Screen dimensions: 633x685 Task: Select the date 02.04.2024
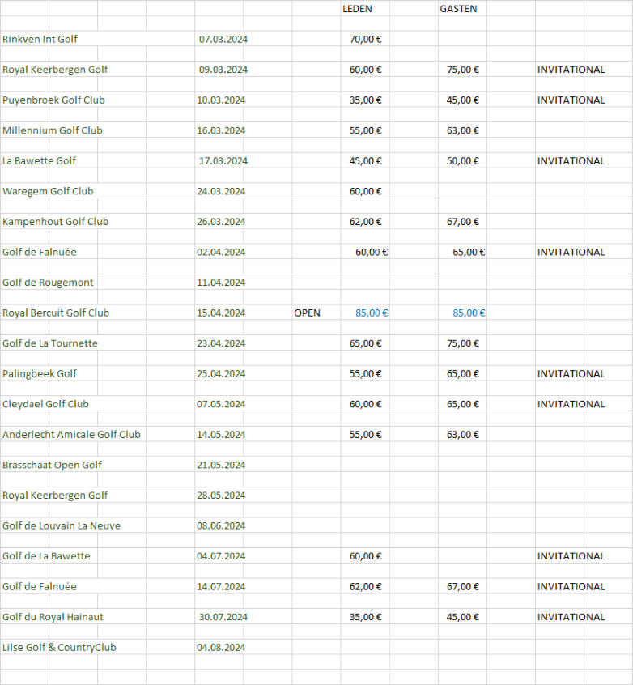[x=221, y=252]
